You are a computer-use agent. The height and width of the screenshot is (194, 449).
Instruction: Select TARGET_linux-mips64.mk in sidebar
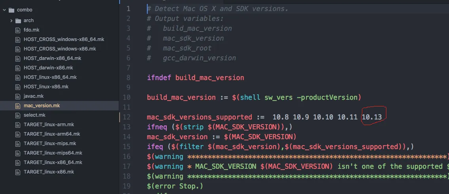click(53, 153)
